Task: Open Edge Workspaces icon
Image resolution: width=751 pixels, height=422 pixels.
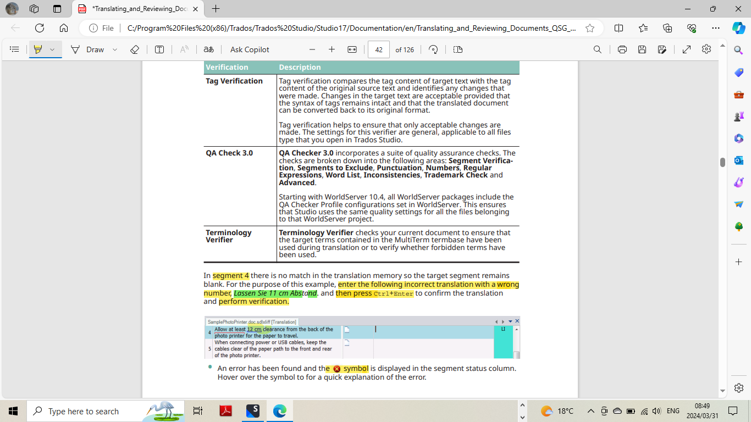Action: [x=34, y=9]
